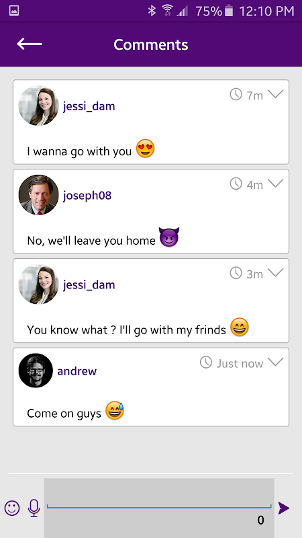302x538 pixels.
Task: Open andrew's profile from username
Action: [77, 371]
